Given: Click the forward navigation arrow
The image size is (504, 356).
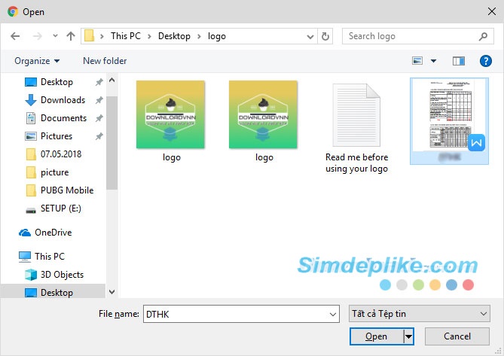Looking at the screenshot, I should coord(37,36).
